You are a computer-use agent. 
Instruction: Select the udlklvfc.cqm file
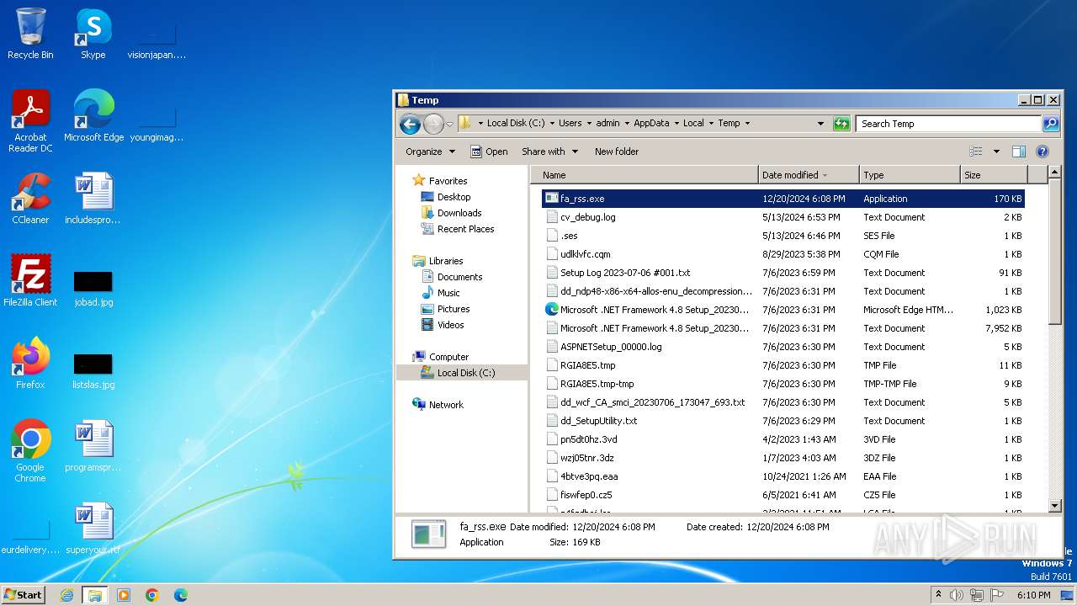[x=783, y=254]
